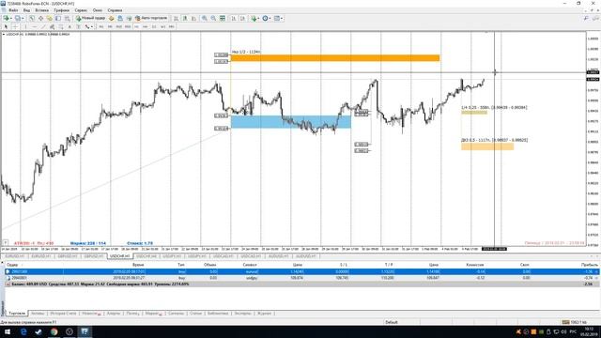Select the crosshair tool
Screen dimensions: 601x338
tap(15, 27)
